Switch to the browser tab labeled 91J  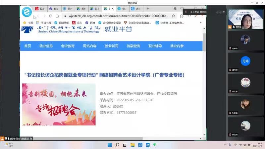pyautogui.click(x=122, y=9)
